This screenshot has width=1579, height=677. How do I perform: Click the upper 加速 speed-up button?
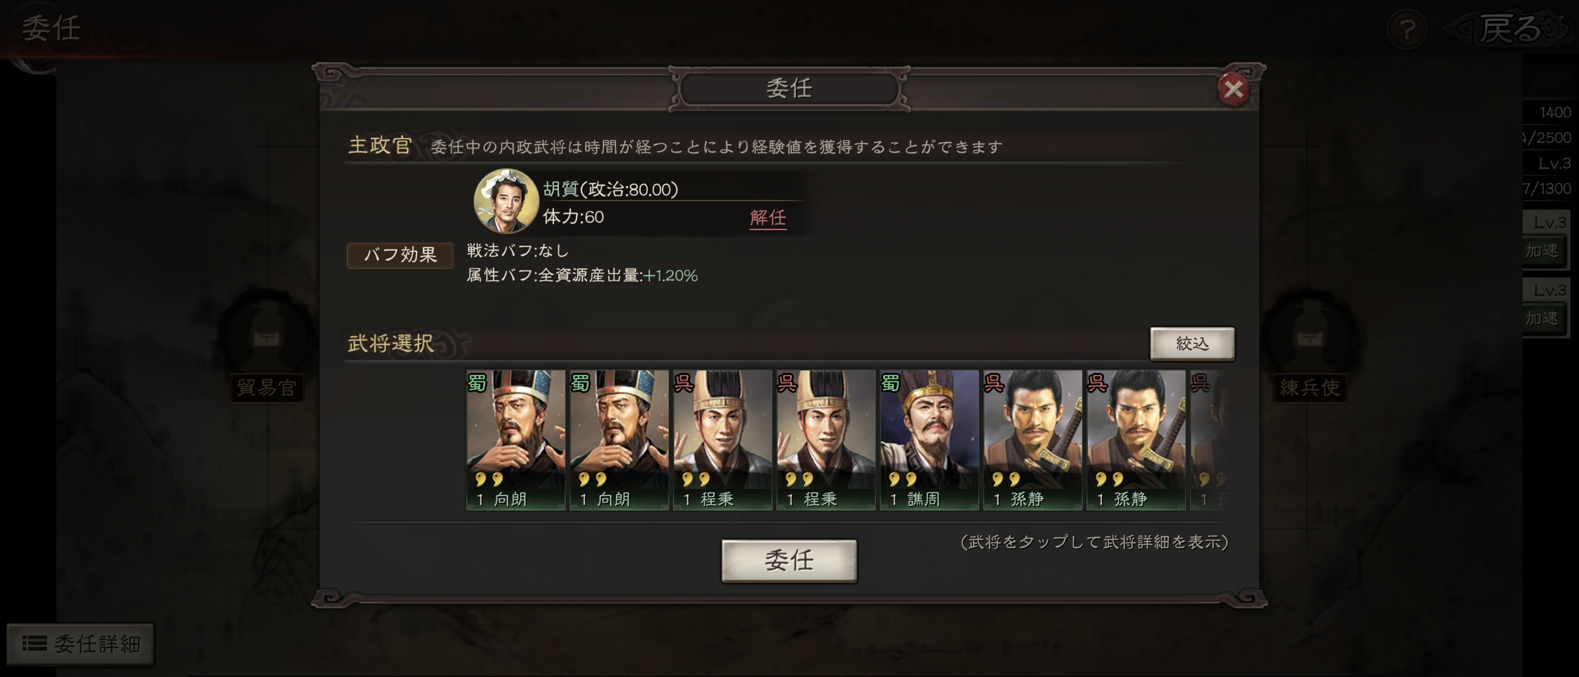[x=1543, y=251]
